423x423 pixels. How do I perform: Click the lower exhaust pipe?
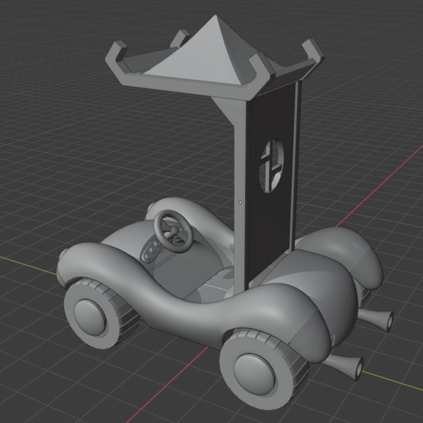pos(345,367)
